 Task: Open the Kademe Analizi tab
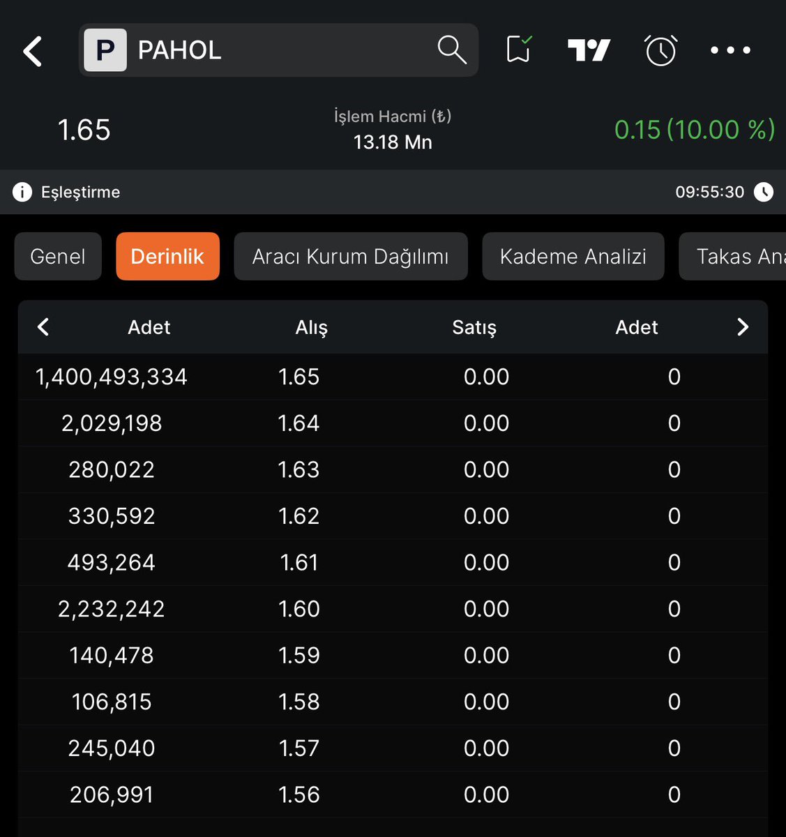point(573,256)
